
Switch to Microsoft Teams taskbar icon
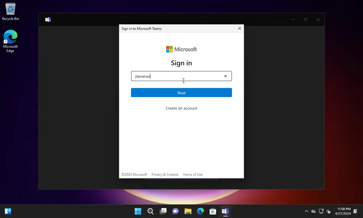(225, 211)
